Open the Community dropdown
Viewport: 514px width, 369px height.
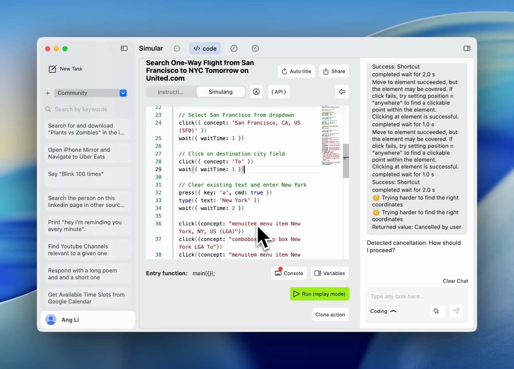(90, 93)
